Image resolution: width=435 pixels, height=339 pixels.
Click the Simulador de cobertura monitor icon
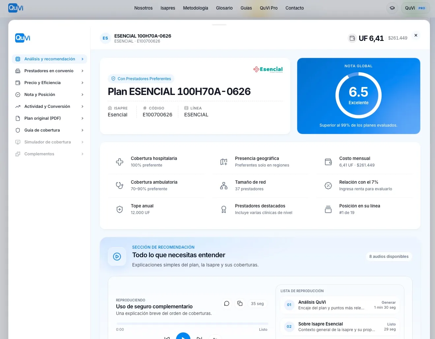[18, 142]
